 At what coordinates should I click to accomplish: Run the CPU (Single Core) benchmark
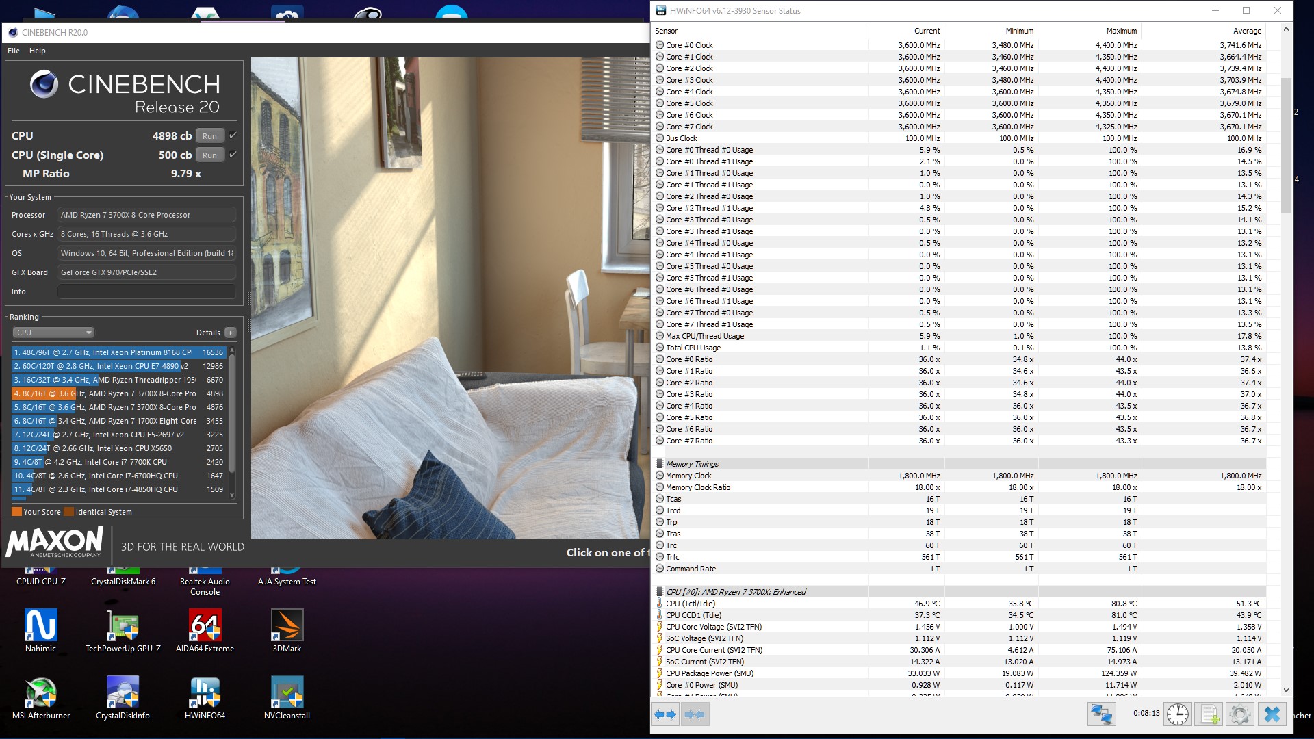[209, 155]
